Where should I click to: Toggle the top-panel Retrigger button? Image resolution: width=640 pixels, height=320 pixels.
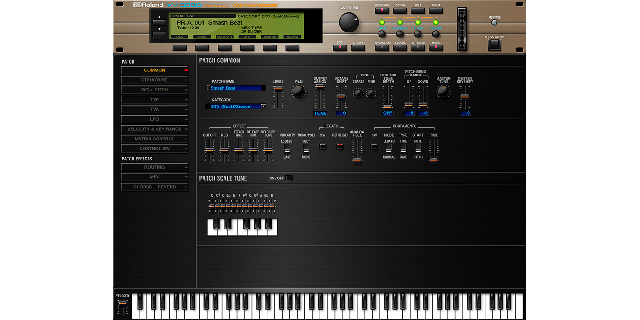(418, 48)
